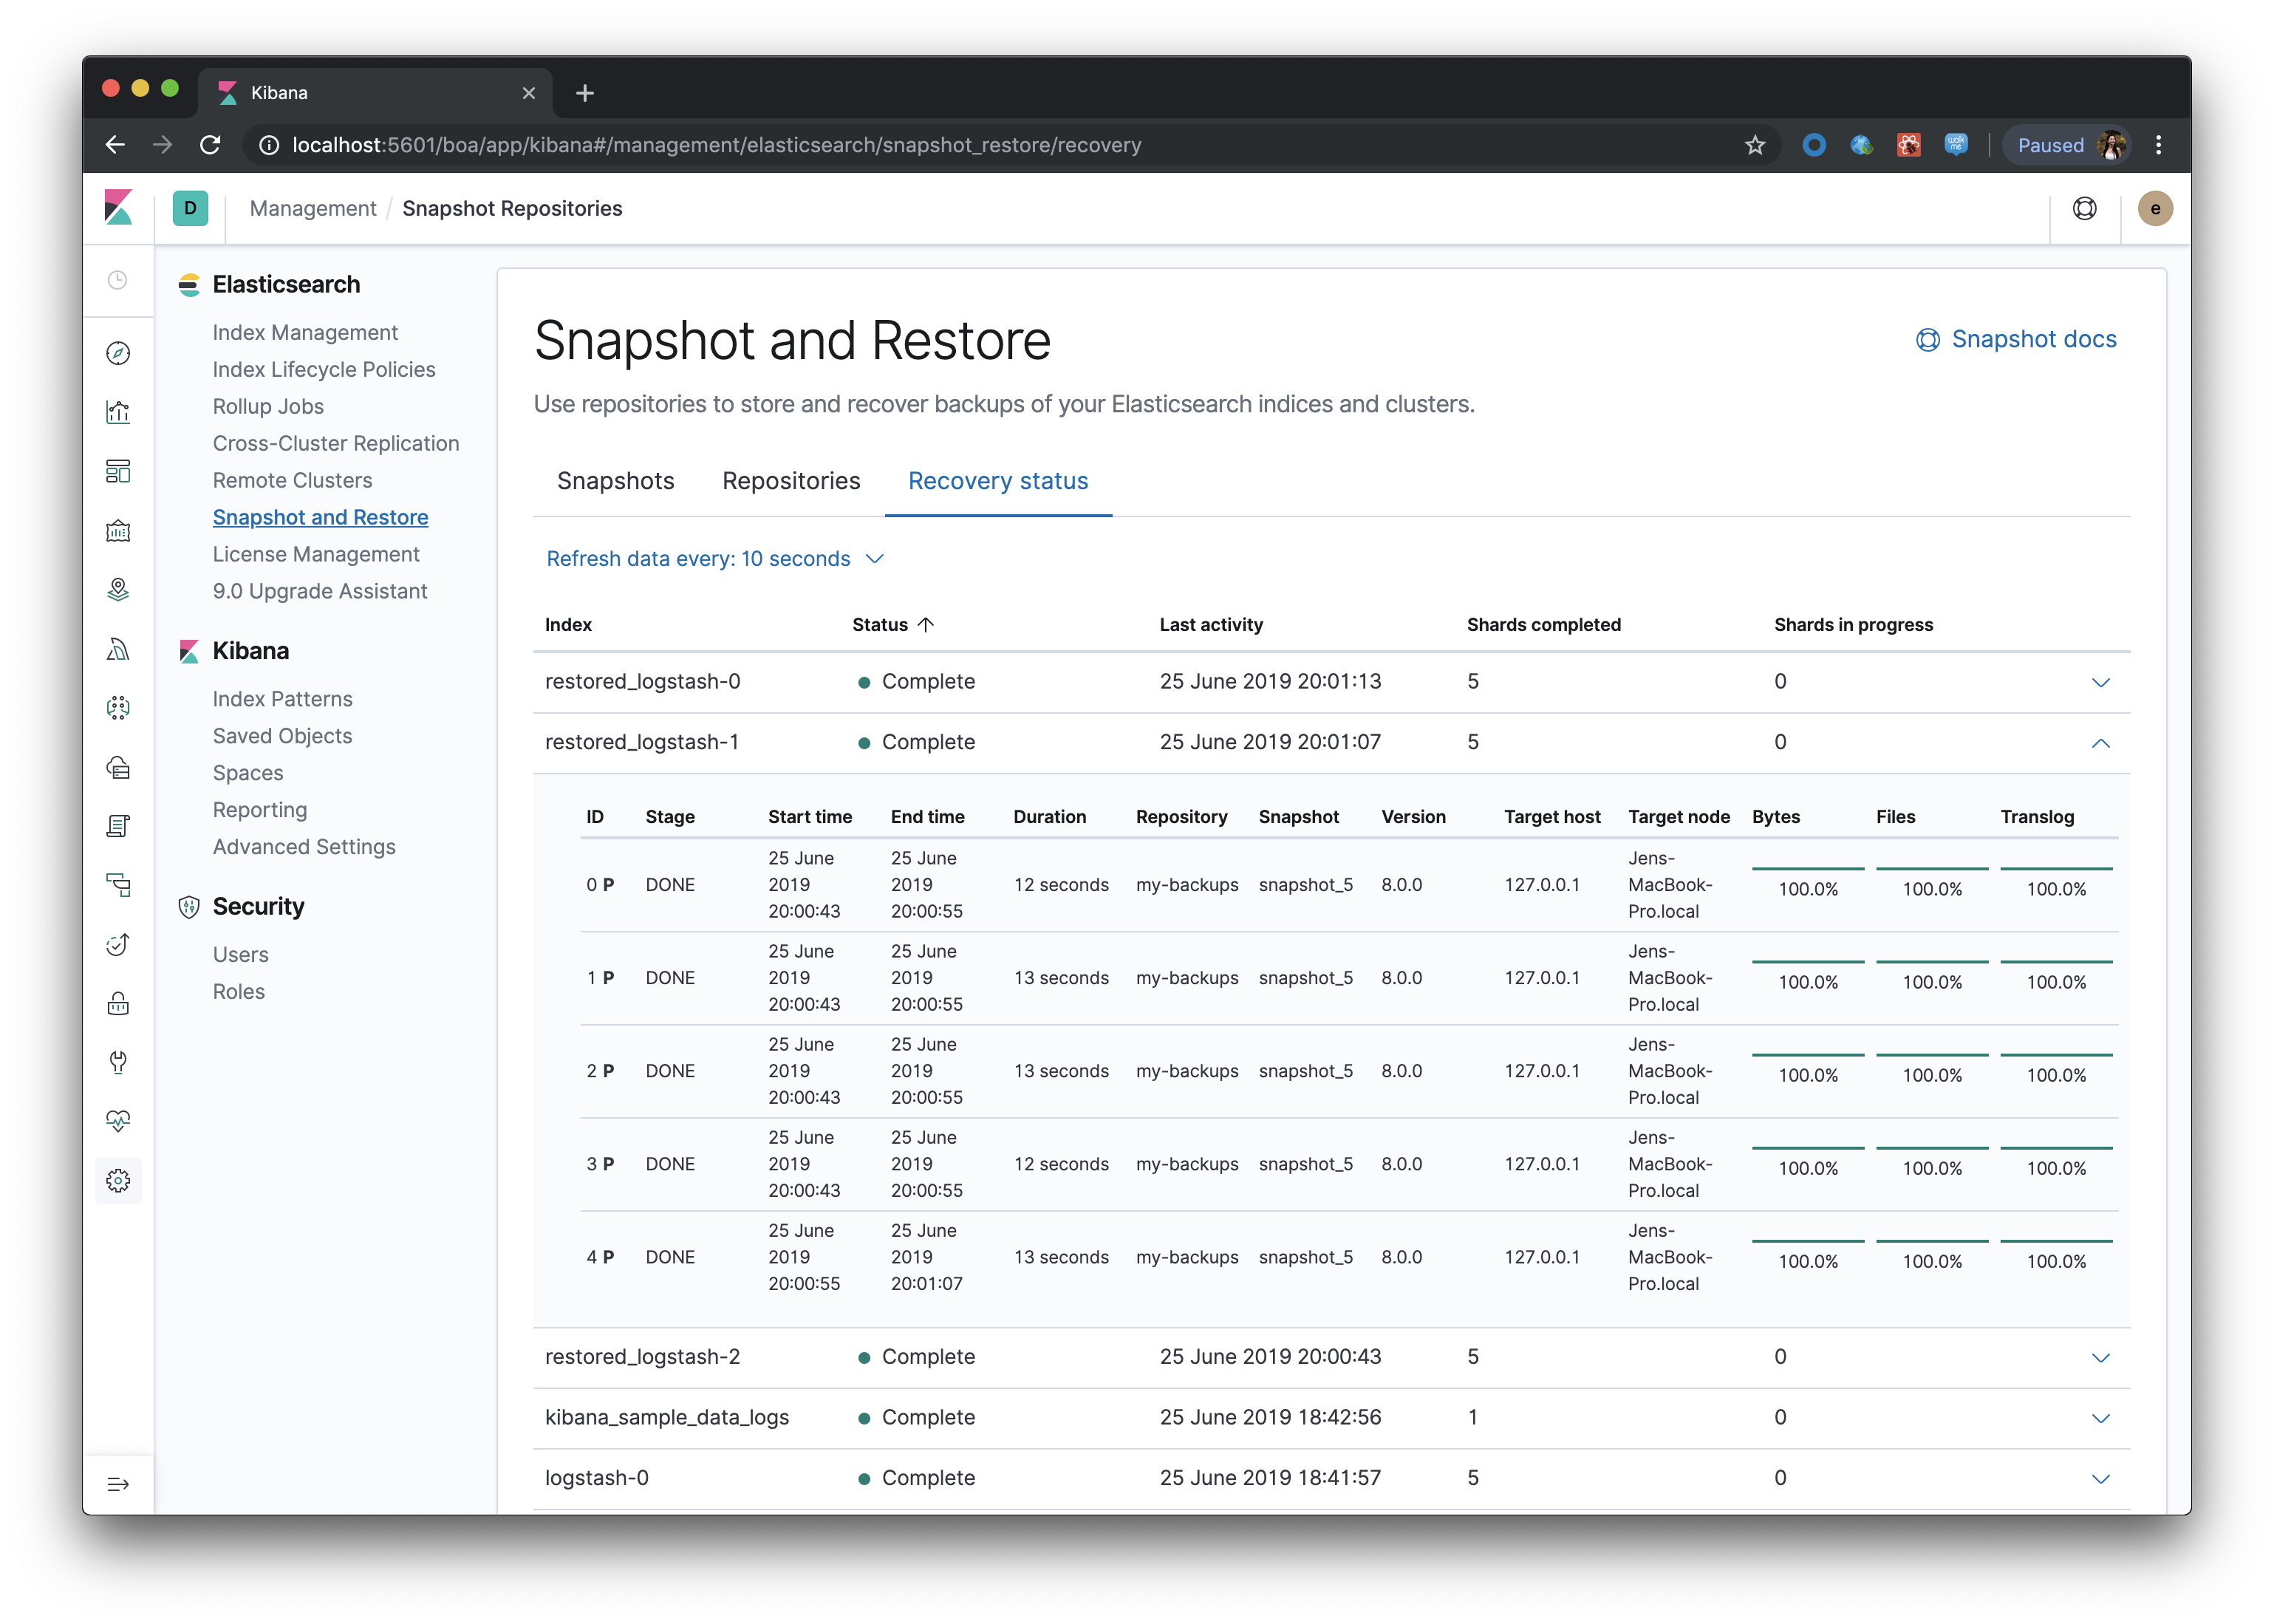This screenshot has width=2274, height=1624.
Task: Open the refresh interval dropdown
Action: click(x=715, y=559)
